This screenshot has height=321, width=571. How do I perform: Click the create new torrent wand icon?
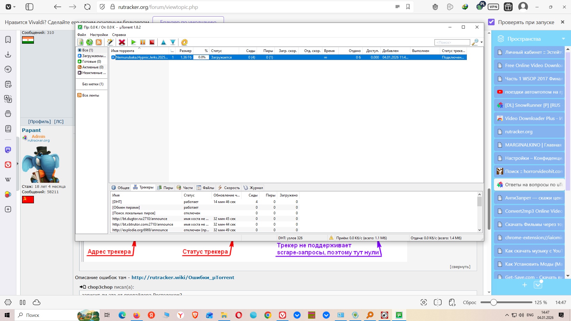[x=110, y=42]
